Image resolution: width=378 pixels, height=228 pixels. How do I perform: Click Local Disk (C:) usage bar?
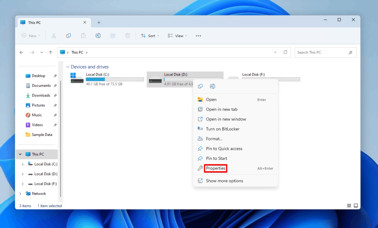coord(115,79)
